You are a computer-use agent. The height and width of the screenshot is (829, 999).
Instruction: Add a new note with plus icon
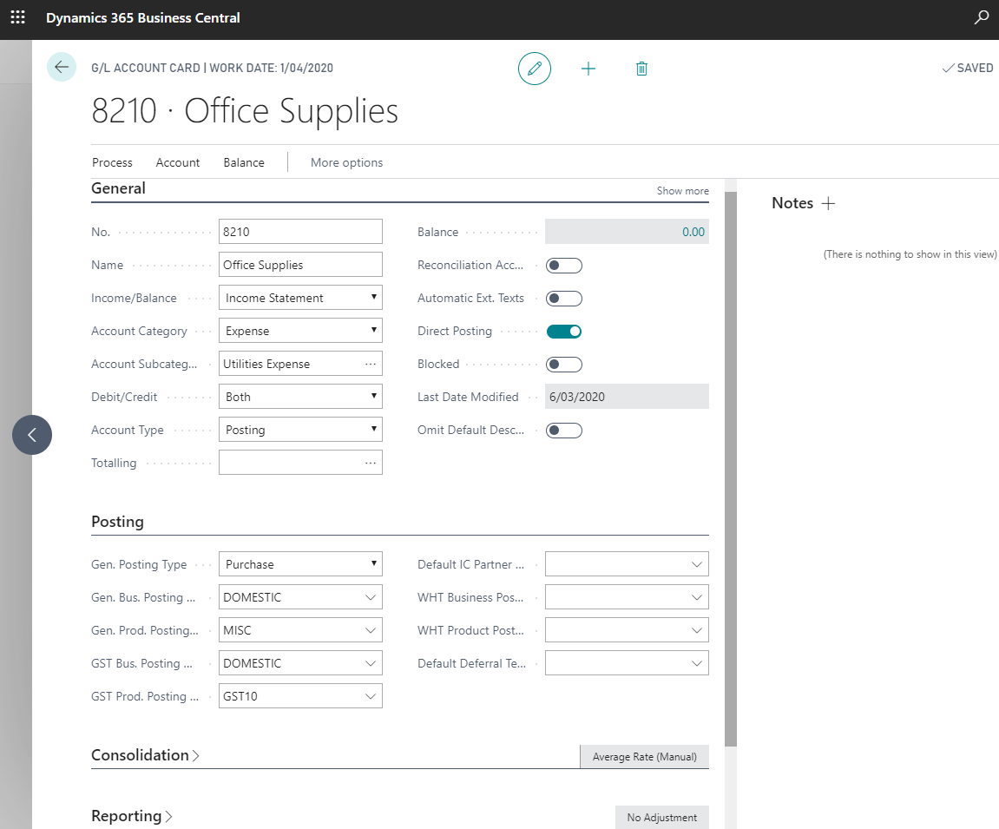(x=828, y=203)
